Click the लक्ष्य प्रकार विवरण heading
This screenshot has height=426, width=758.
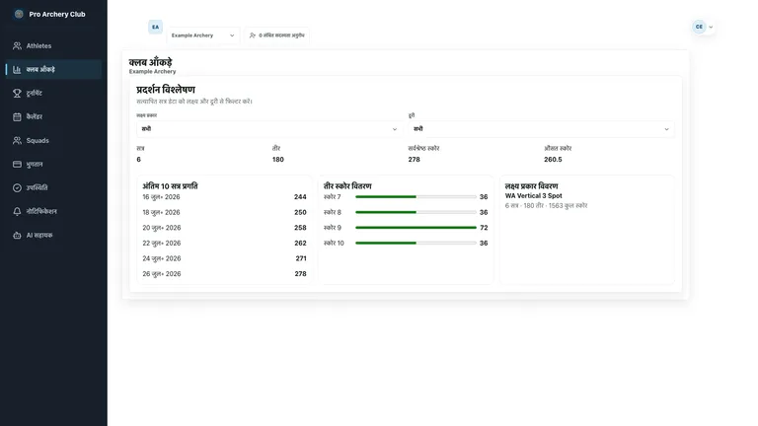pos(531,186)
